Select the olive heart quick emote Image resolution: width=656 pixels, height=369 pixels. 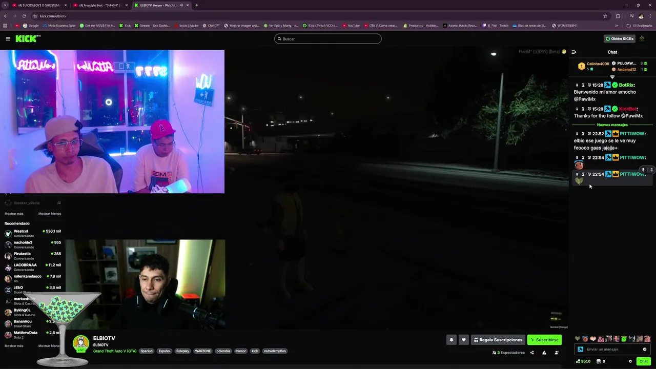pyautogui.click(x=578, y=339)
